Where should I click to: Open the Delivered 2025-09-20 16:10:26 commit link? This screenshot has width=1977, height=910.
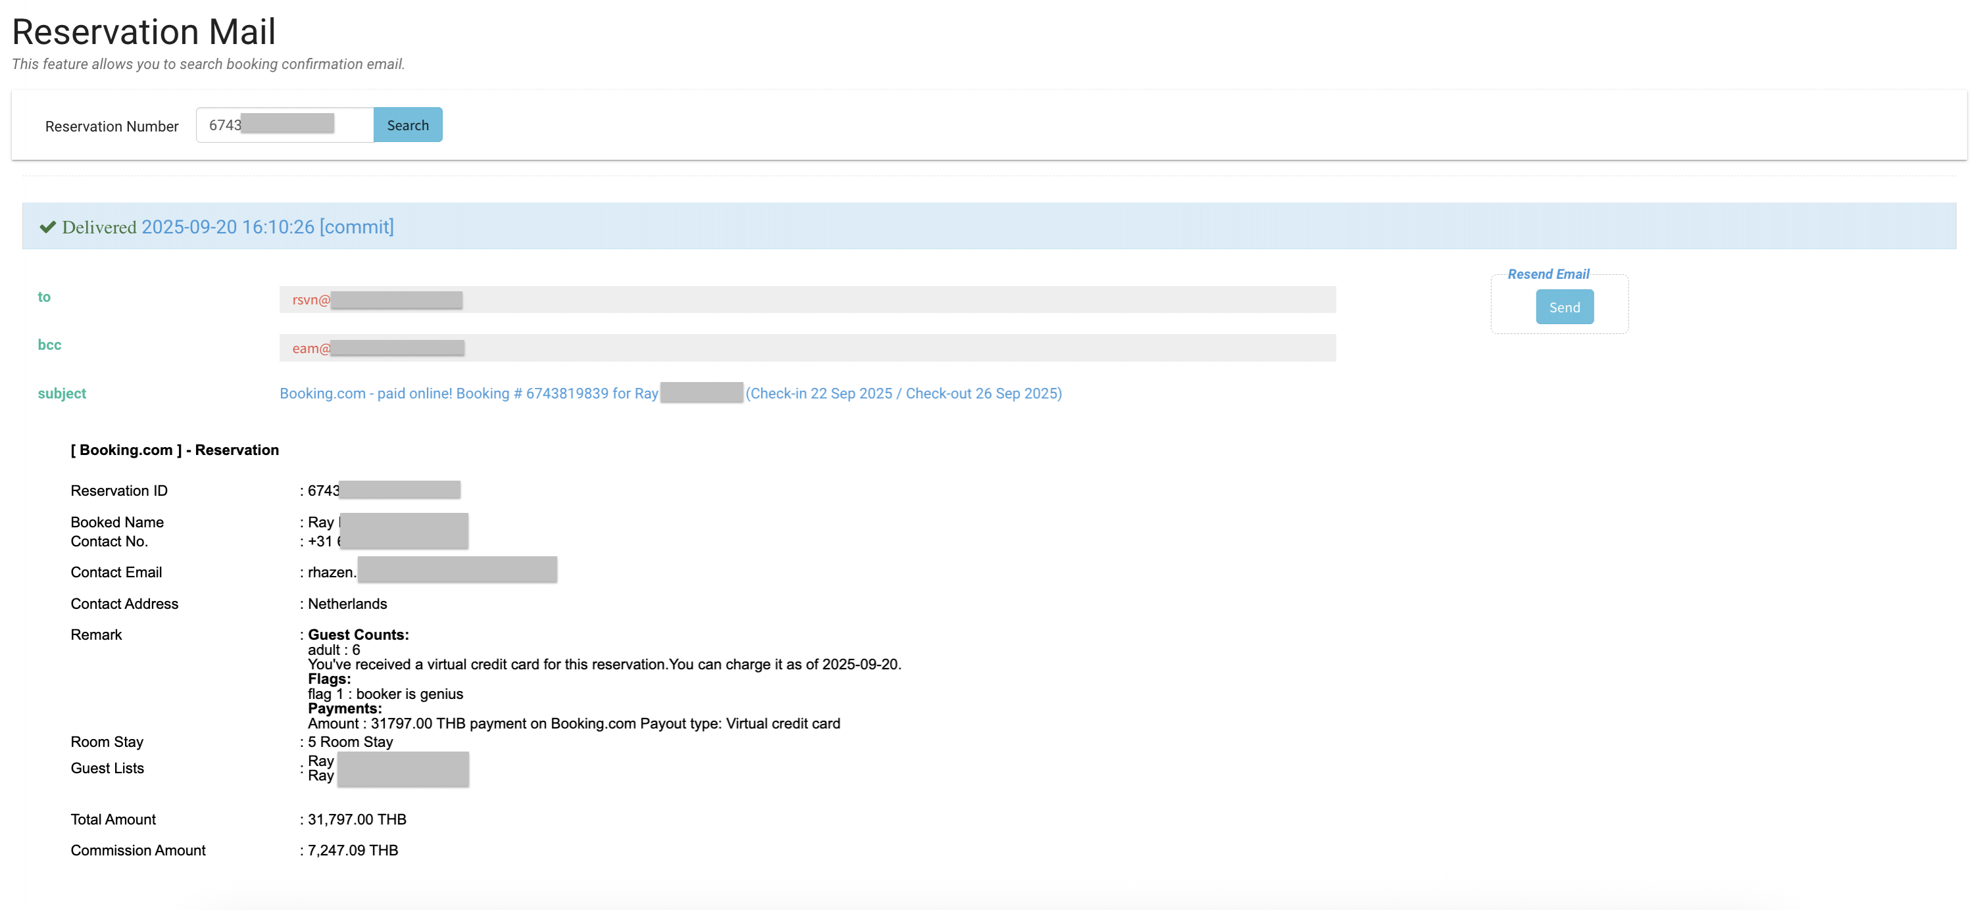click(x=266, y=227)
